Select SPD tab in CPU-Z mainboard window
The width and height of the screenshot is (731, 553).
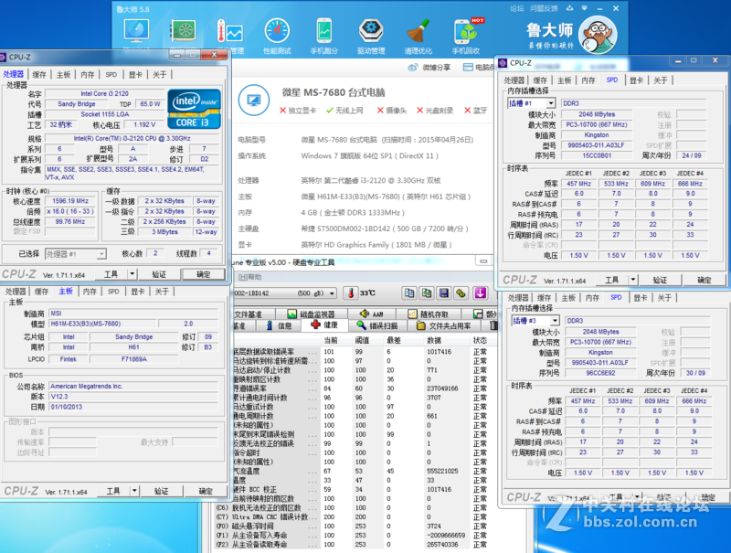click(113, 292)
